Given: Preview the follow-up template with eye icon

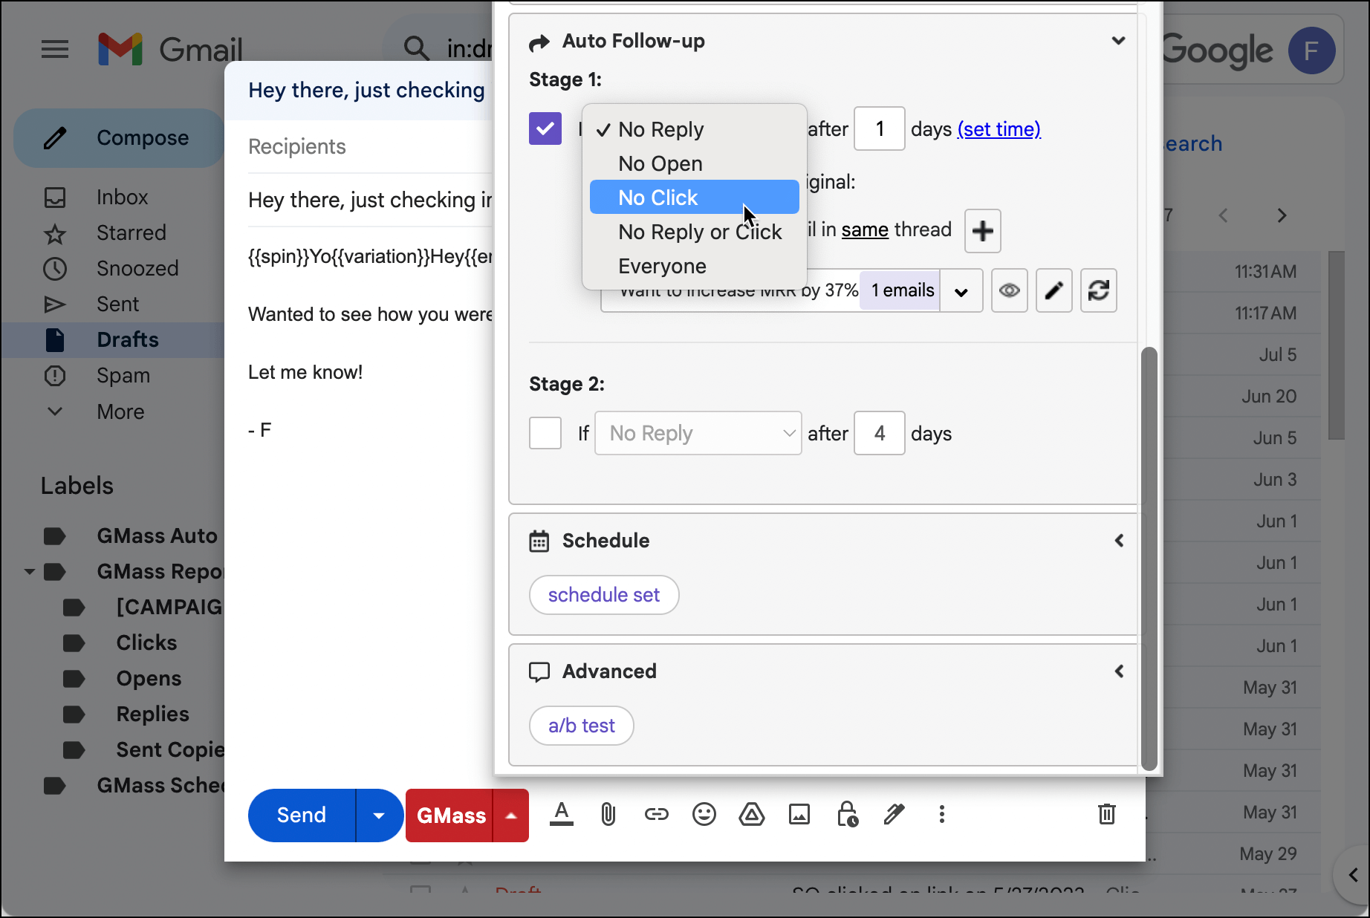Looking at the screenshot, I should (1009, 290).
